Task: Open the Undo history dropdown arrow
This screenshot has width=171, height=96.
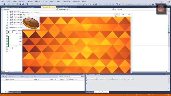Action: point(30,4)
